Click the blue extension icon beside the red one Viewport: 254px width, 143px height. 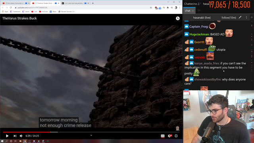coord(160,8)
